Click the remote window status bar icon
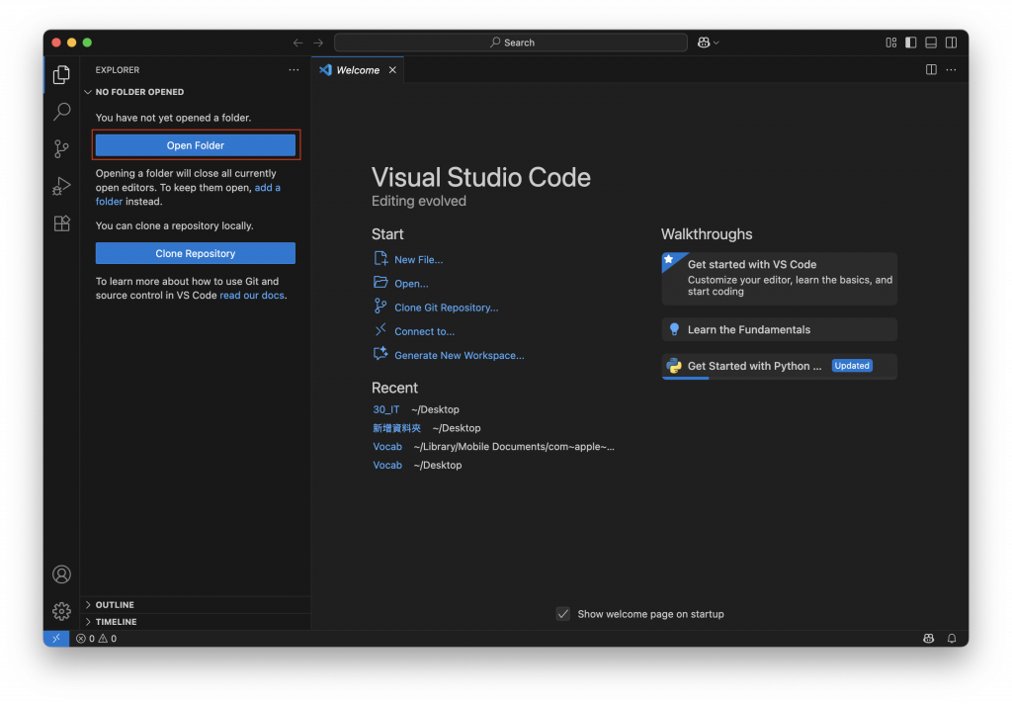1012x704 pixels. coord(56,639)
